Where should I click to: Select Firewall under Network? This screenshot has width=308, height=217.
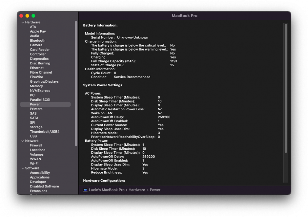pos(36,145)
